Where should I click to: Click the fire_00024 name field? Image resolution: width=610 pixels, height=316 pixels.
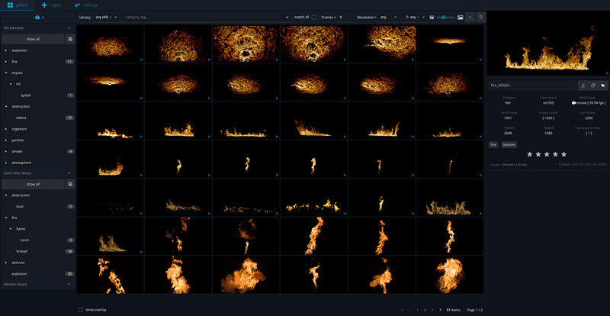[x=533, y=85]
